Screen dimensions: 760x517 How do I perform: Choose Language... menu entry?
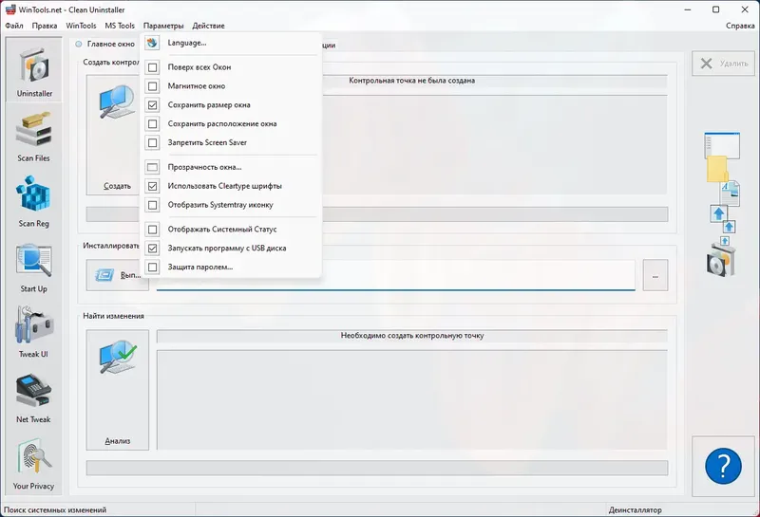[231, 43]
